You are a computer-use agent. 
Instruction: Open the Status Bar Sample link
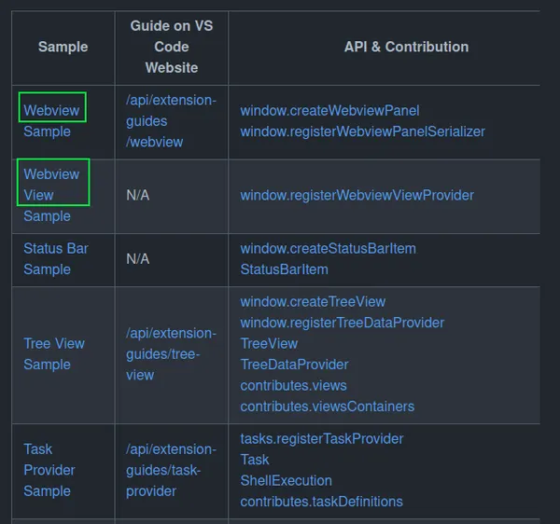coord(56,259)
